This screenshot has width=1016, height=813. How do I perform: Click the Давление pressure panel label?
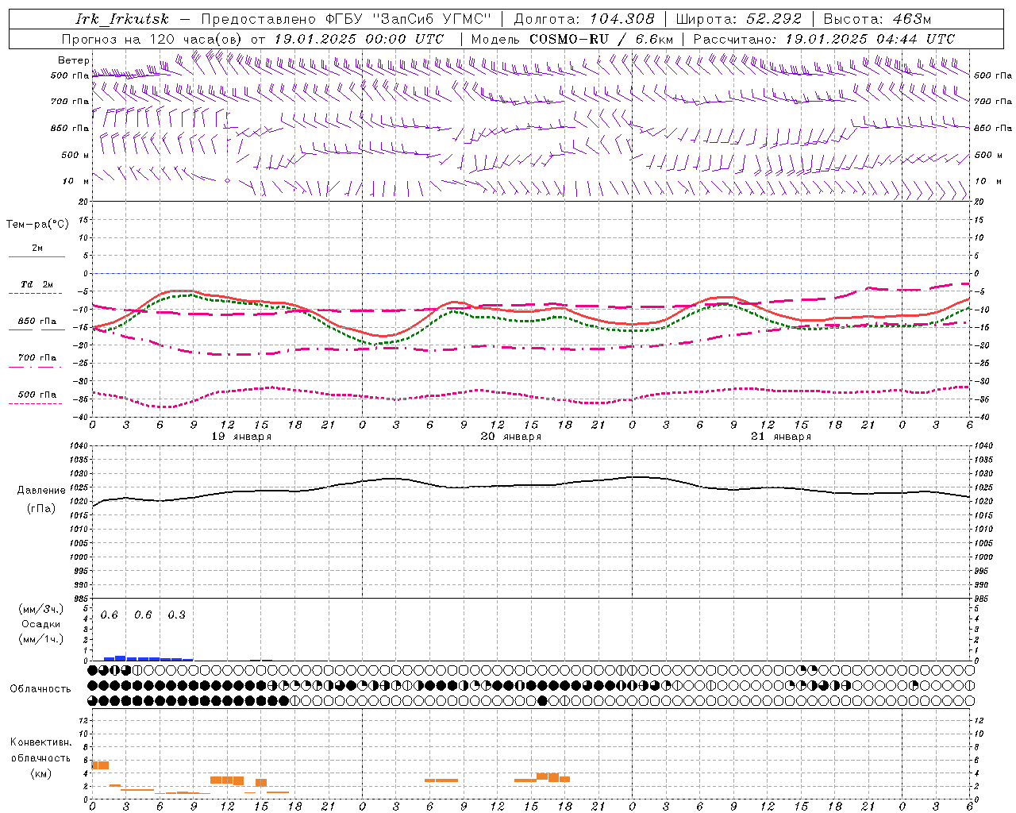tap(41, 491)
